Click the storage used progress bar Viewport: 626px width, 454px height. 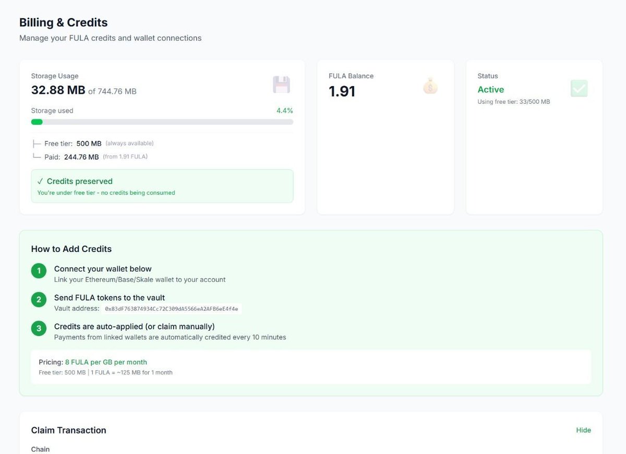point(162,122)
